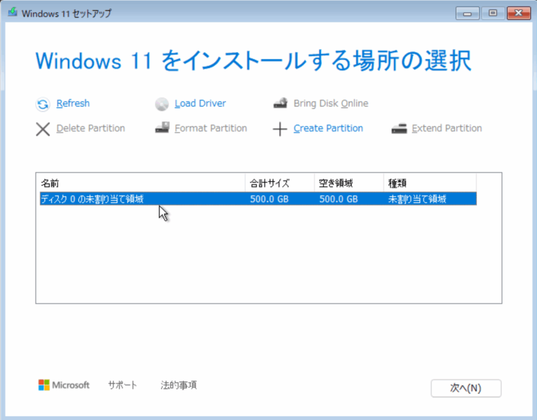Click the Refresh circular arrows icon
This screenshot has width=537, height=420.
click(42, 104)
